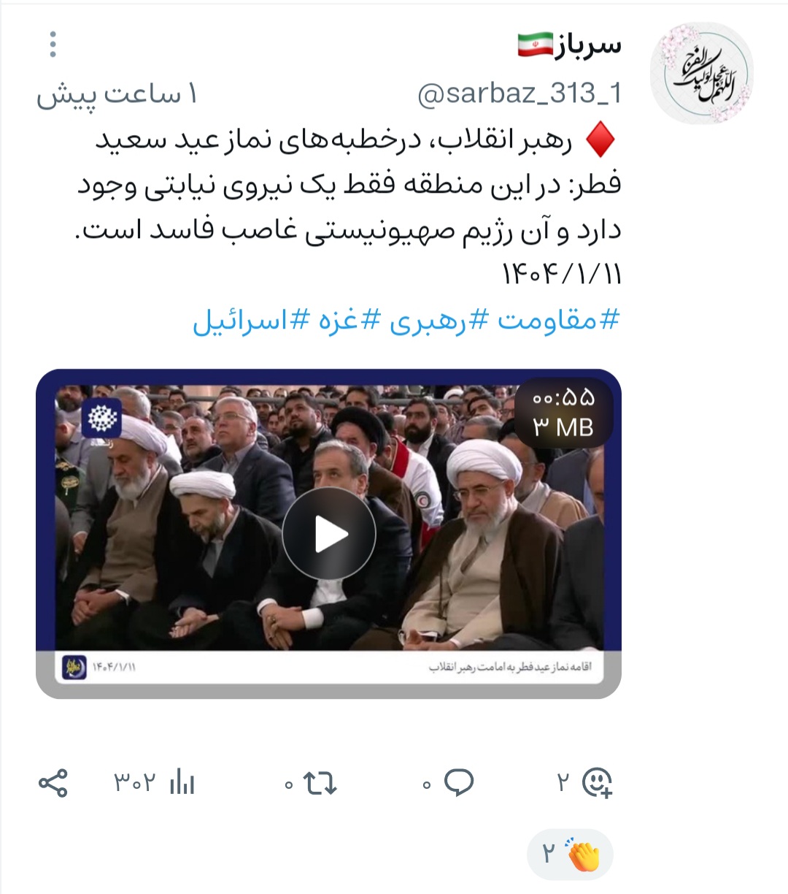
Task: Click the video duration and size badge
Action: [563, 412]
